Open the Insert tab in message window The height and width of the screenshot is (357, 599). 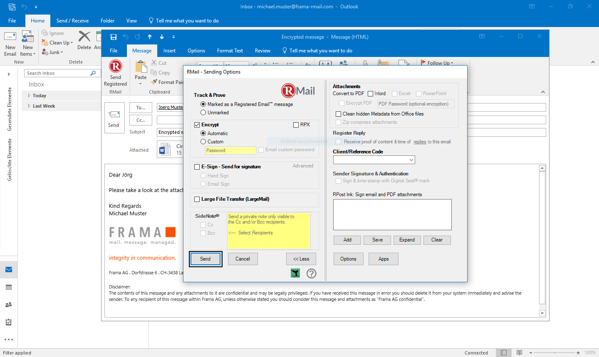point(169,51)
